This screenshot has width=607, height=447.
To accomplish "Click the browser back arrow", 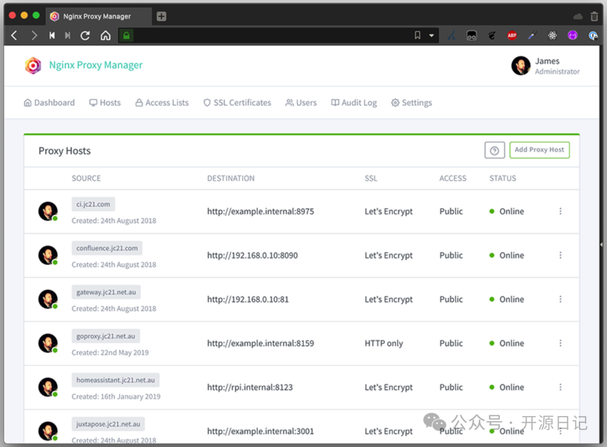I will (15, 35).
